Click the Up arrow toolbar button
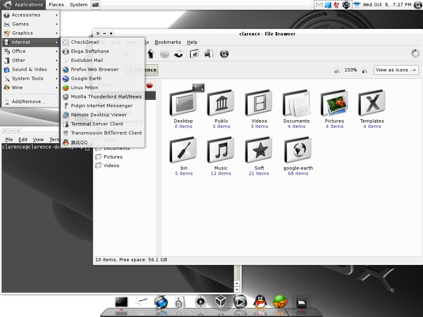 coord(151,54)
